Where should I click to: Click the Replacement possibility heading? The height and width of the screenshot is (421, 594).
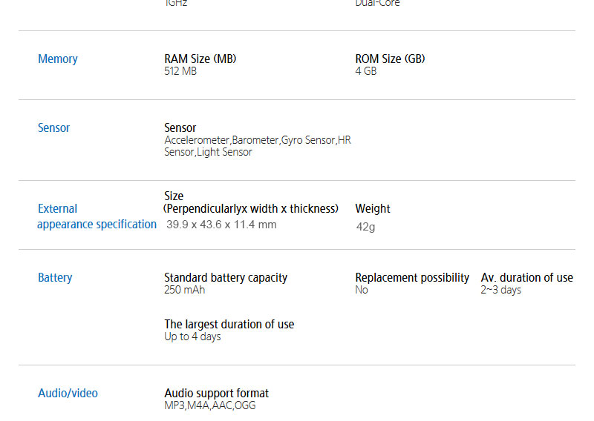[412, 278]
